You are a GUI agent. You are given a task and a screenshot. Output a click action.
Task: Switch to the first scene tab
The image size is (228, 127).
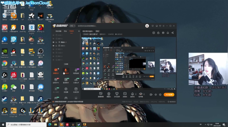[58, 31]
